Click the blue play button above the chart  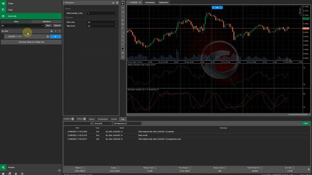[x=217, y=8]
